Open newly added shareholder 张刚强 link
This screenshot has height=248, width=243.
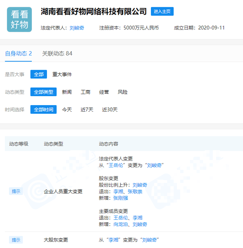click(121, 198)
